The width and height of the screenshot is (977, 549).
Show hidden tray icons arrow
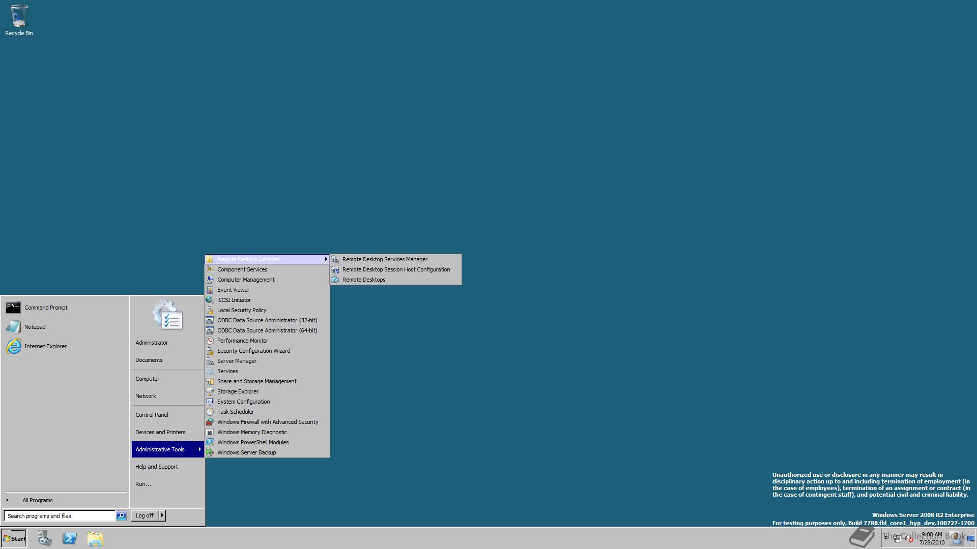[x=886, y=537]
